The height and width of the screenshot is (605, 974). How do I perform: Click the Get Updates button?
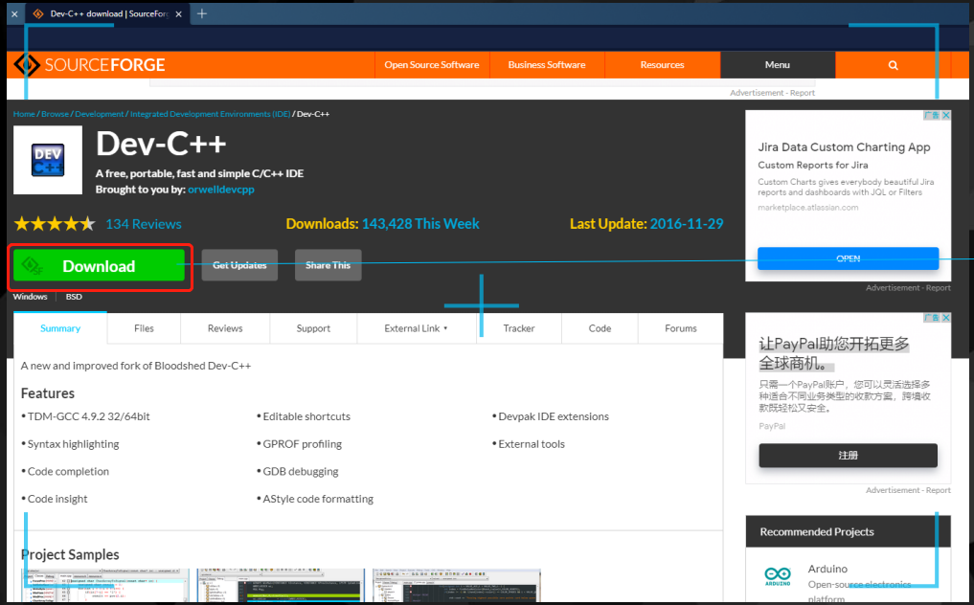[x=239, y=265]
